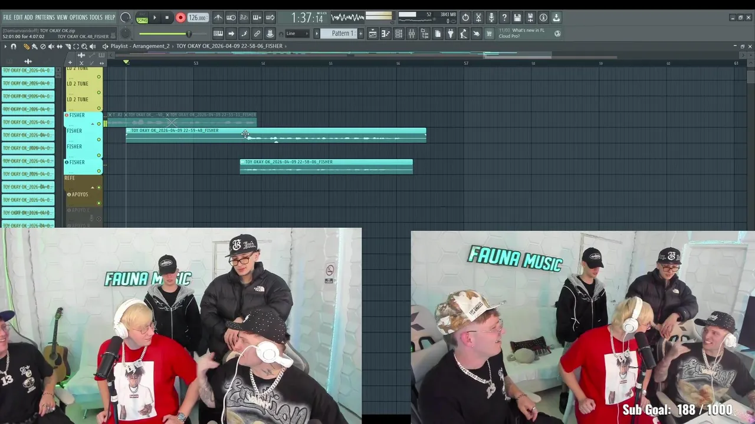Mute the APOYOS track LED

tap(99, 203)
